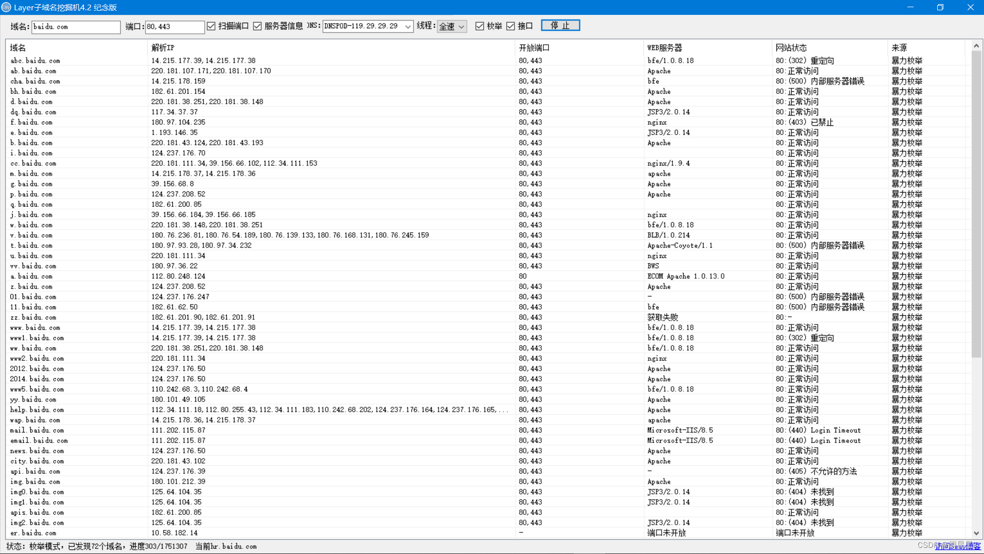Minimize the Layer window

point(910,7)
